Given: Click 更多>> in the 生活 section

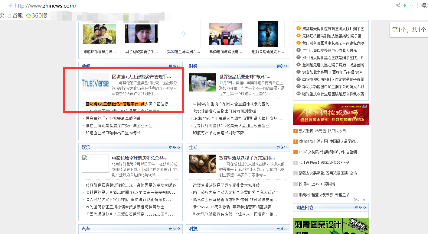Looking at the screenshot, I should click(282, 147).
